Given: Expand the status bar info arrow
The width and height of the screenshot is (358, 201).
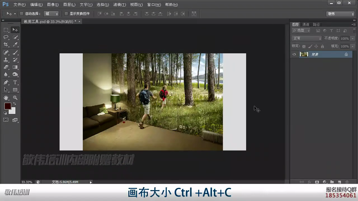Looking at the screenshot, I should [91, 182].
